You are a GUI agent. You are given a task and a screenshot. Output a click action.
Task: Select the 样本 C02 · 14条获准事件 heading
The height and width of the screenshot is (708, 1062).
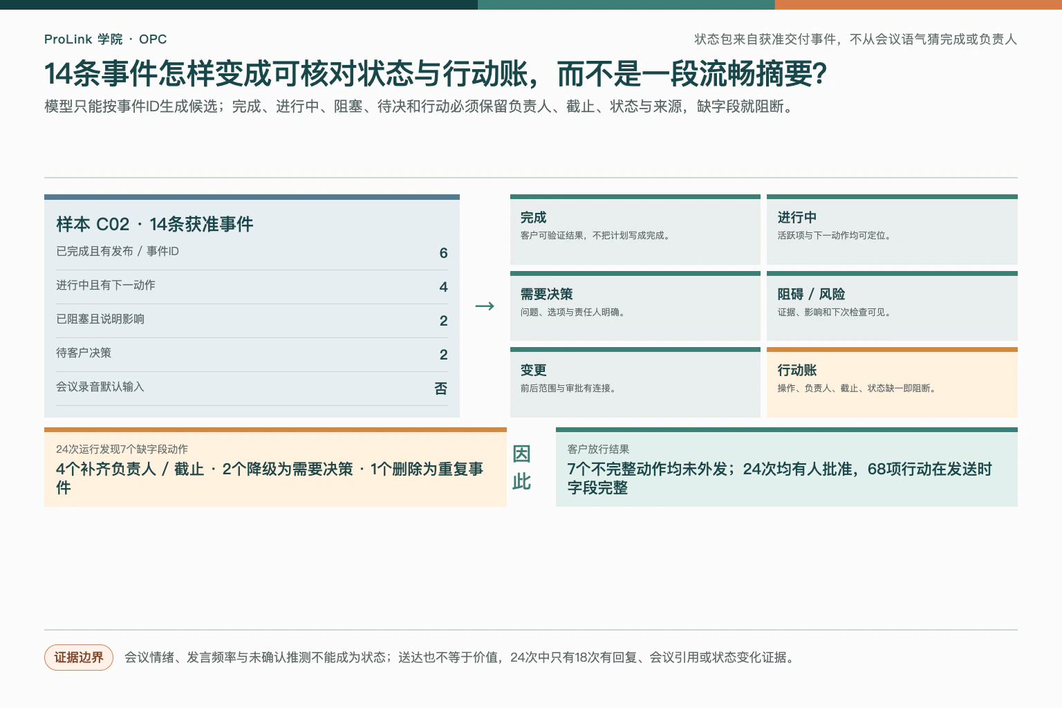coord(155,224)
